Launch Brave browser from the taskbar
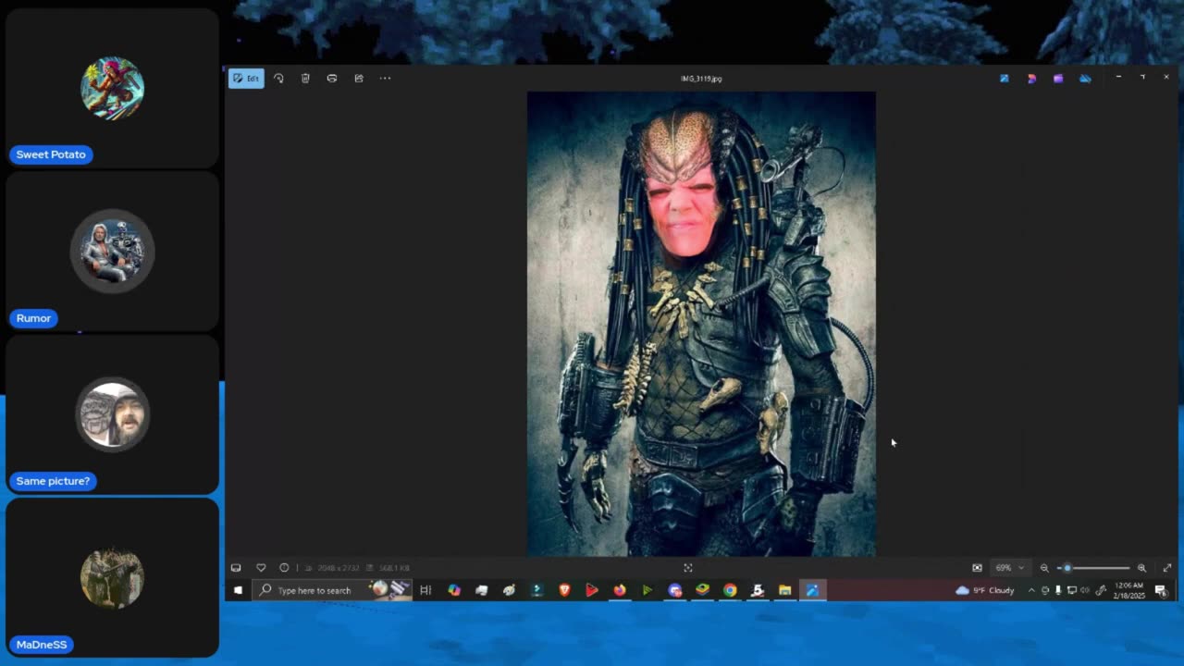This screenshot has width=1184, height=666. 564,590
